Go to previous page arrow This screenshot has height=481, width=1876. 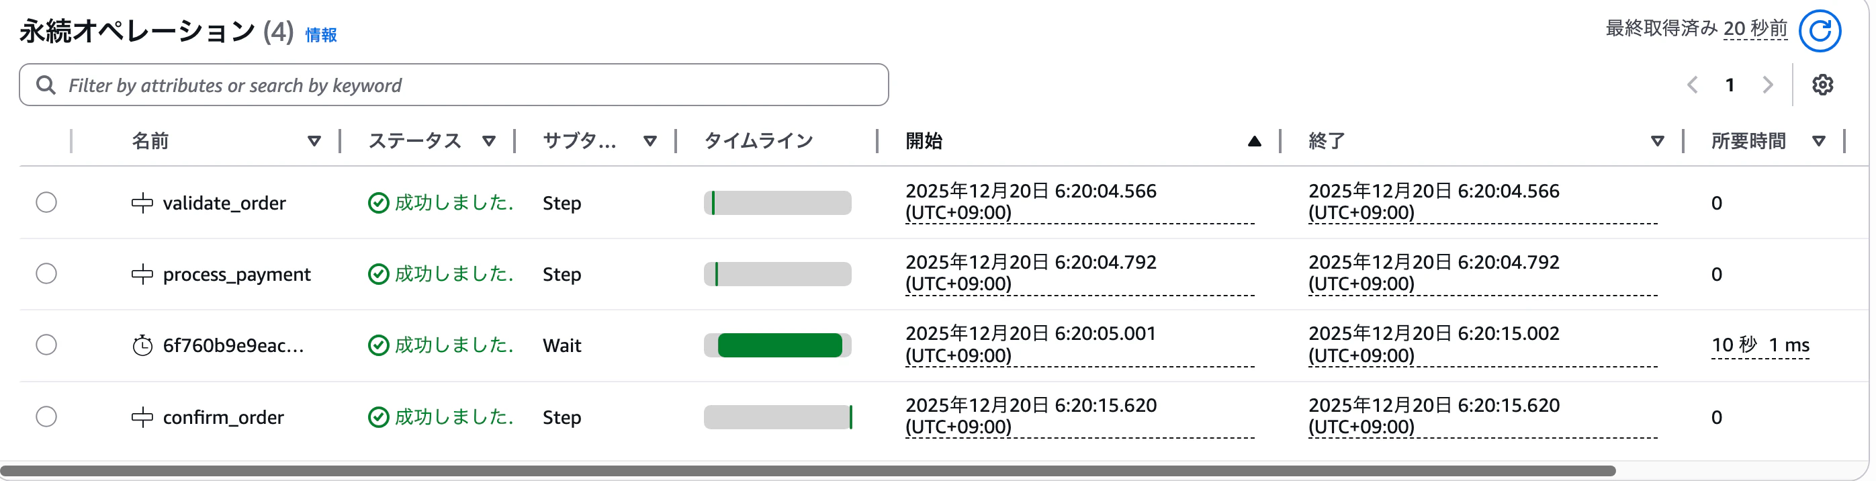click(x=1693, y=85)
